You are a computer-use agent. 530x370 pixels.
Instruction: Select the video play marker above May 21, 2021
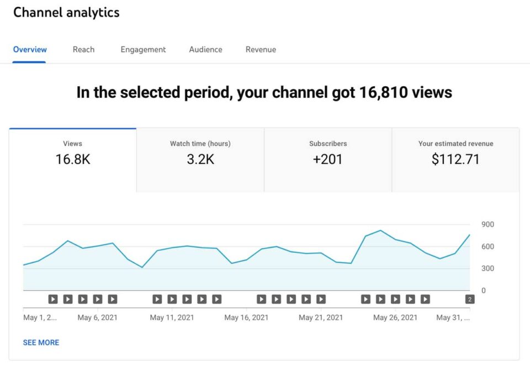[x=321, y=299]
